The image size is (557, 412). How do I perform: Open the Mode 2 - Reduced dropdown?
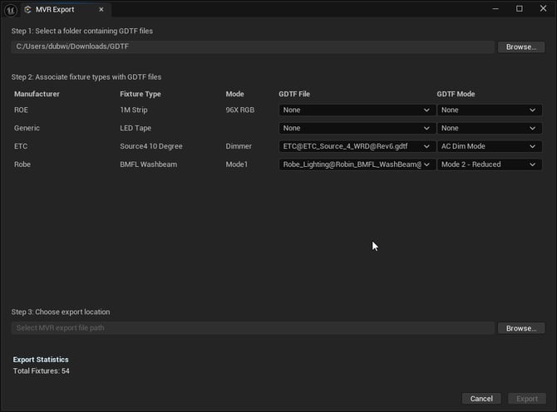[489, 164]
